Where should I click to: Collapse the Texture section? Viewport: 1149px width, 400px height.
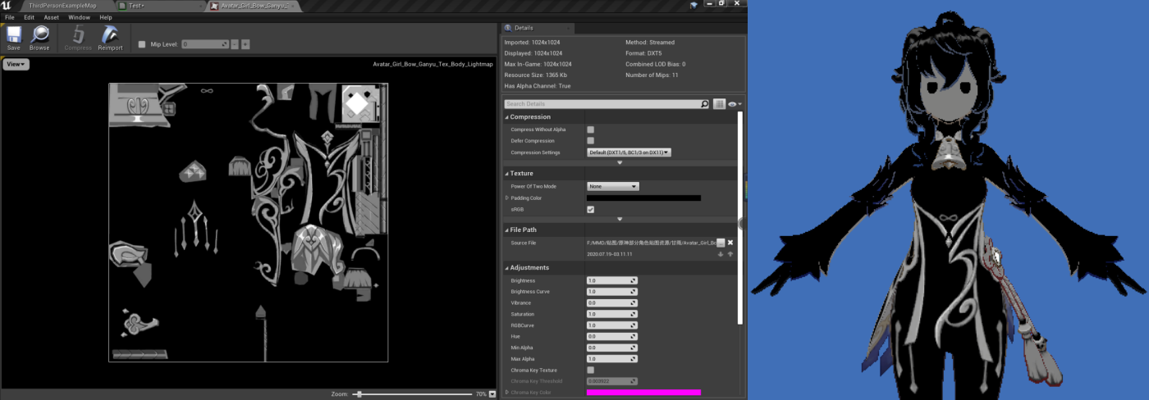click(x=506, y=174)
